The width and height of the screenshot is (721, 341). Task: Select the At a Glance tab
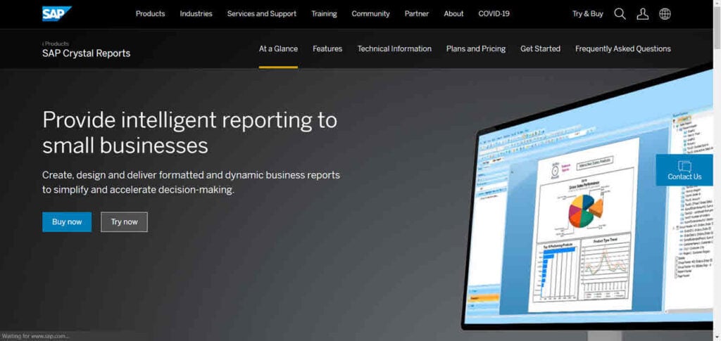[x=278, y=49]
